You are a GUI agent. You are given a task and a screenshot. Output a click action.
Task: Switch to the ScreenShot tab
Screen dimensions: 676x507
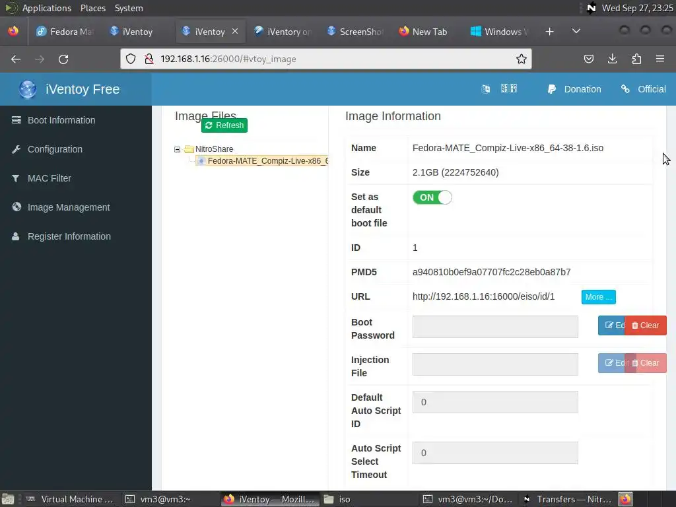[x=355, y=32]
